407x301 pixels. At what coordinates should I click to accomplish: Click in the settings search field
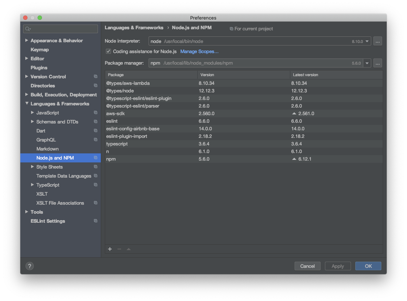coord(60,29)
